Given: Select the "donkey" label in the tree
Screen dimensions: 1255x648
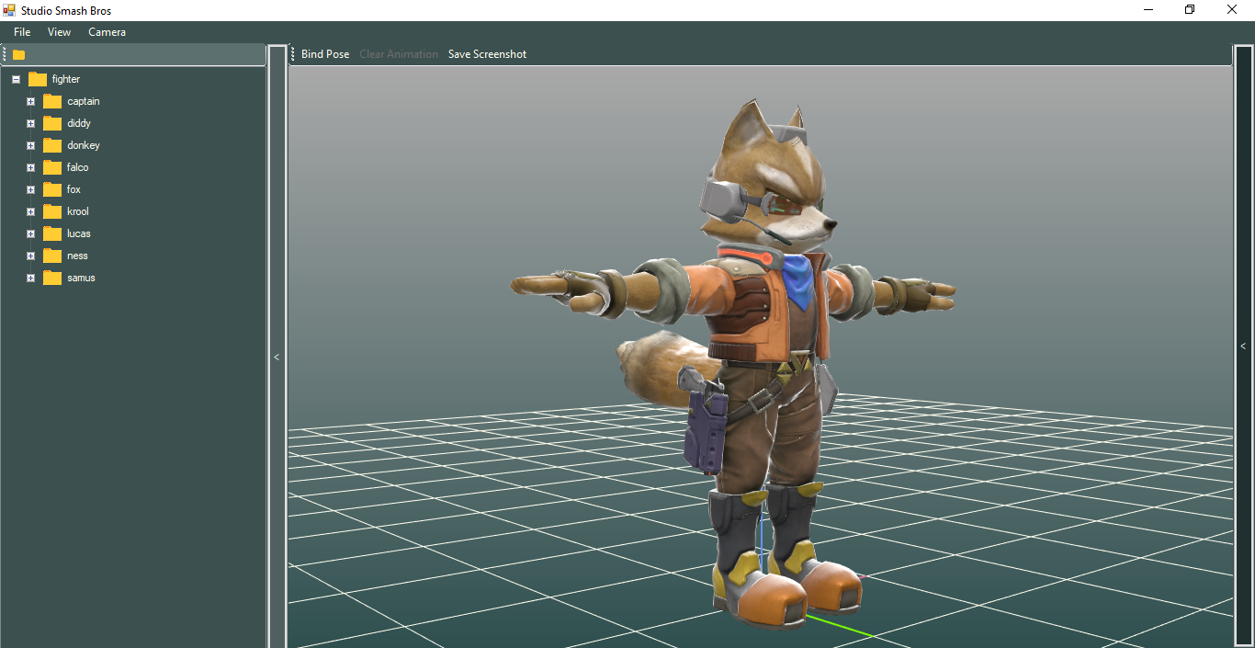Looking at the screenshot, I should tap(84, 145).
